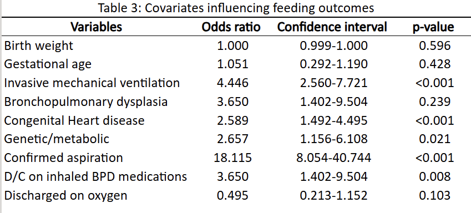Click the 'D/C on inhaled BPD medications' cell
The image size is (471, 213).
click(95, 176)
